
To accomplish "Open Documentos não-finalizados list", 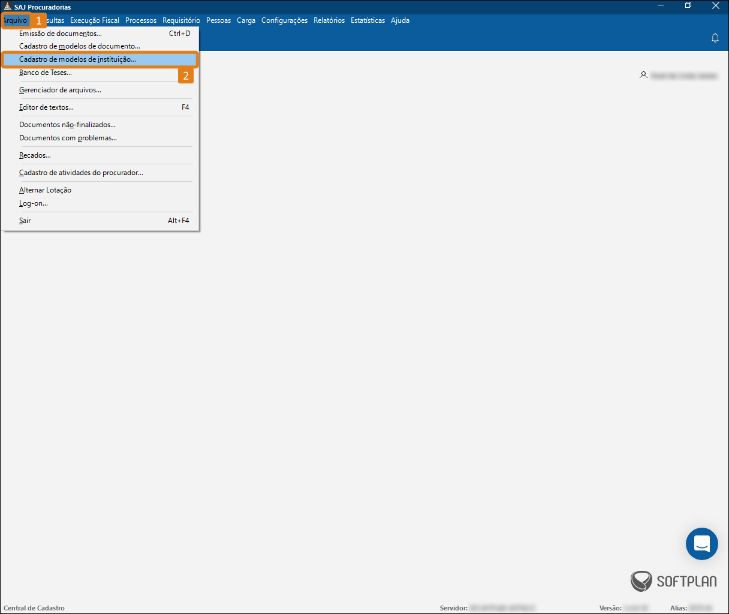I will [67, 125].
